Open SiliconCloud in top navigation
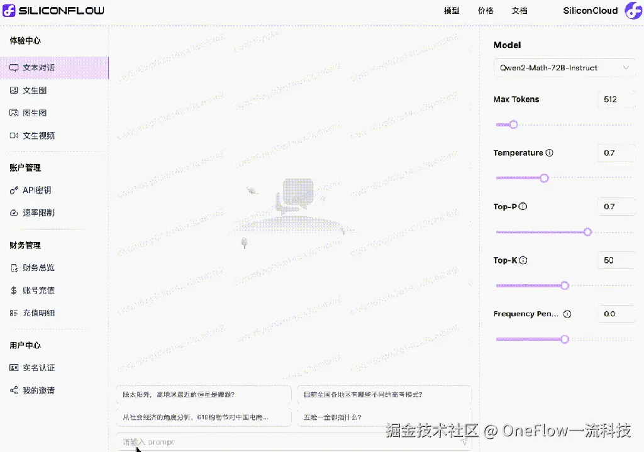This screenshot has height=452, width=644. click(x=590, y=11)
